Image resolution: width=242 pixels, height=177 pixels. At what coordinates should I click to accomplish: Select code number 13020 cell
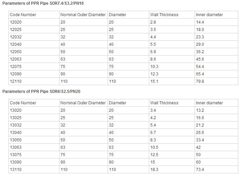34,110
